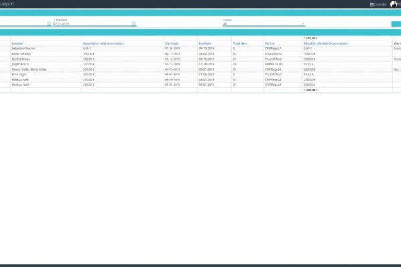Click the bottom total 1.658,06 € value
This screenshot has height=267, width=401.
tap(311, 90)
